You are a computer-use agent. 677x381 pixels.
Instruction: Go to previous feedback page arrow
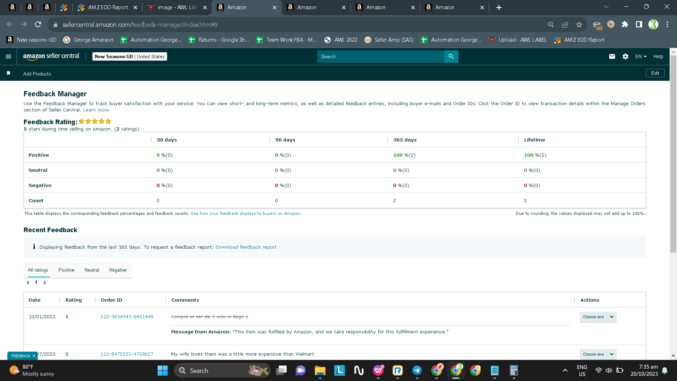28,283
